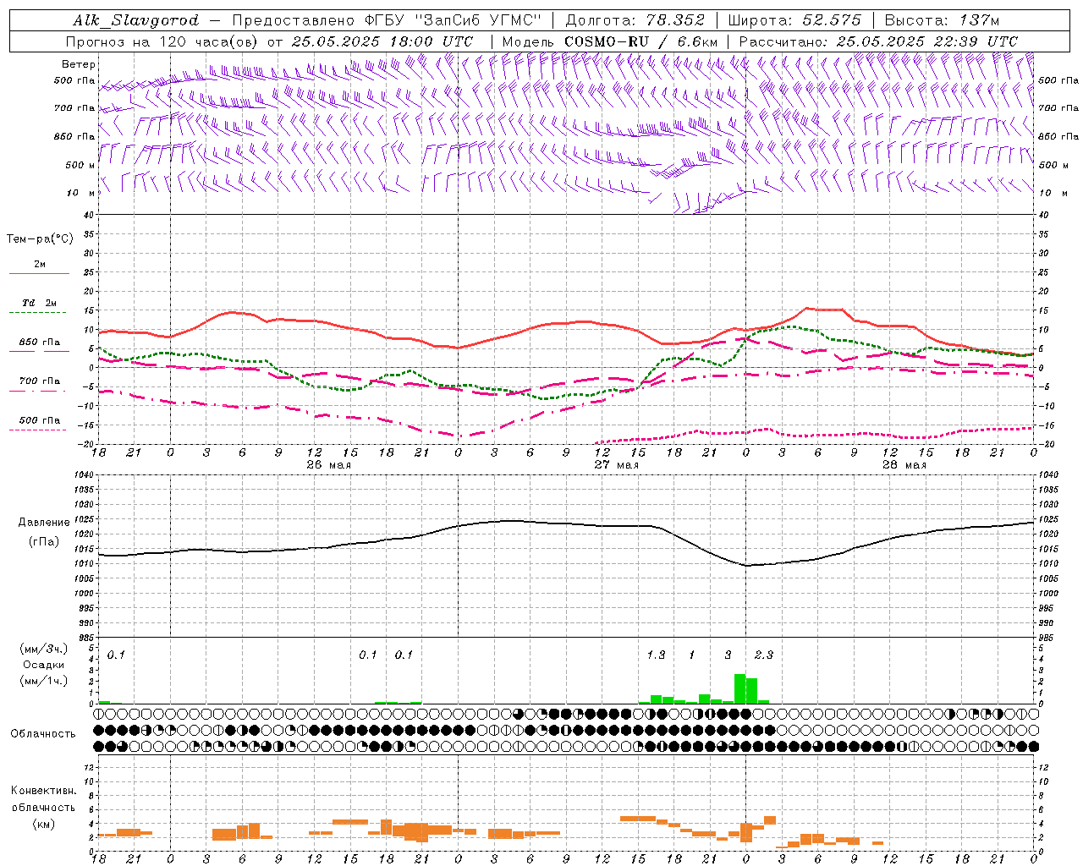Click the Ветер panel label
1083x866 pixels.
pos(79,64)
